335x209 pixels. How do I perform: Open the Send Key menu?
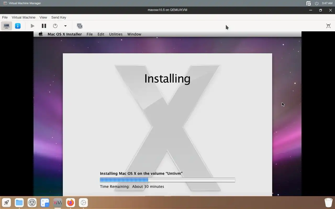59,17
